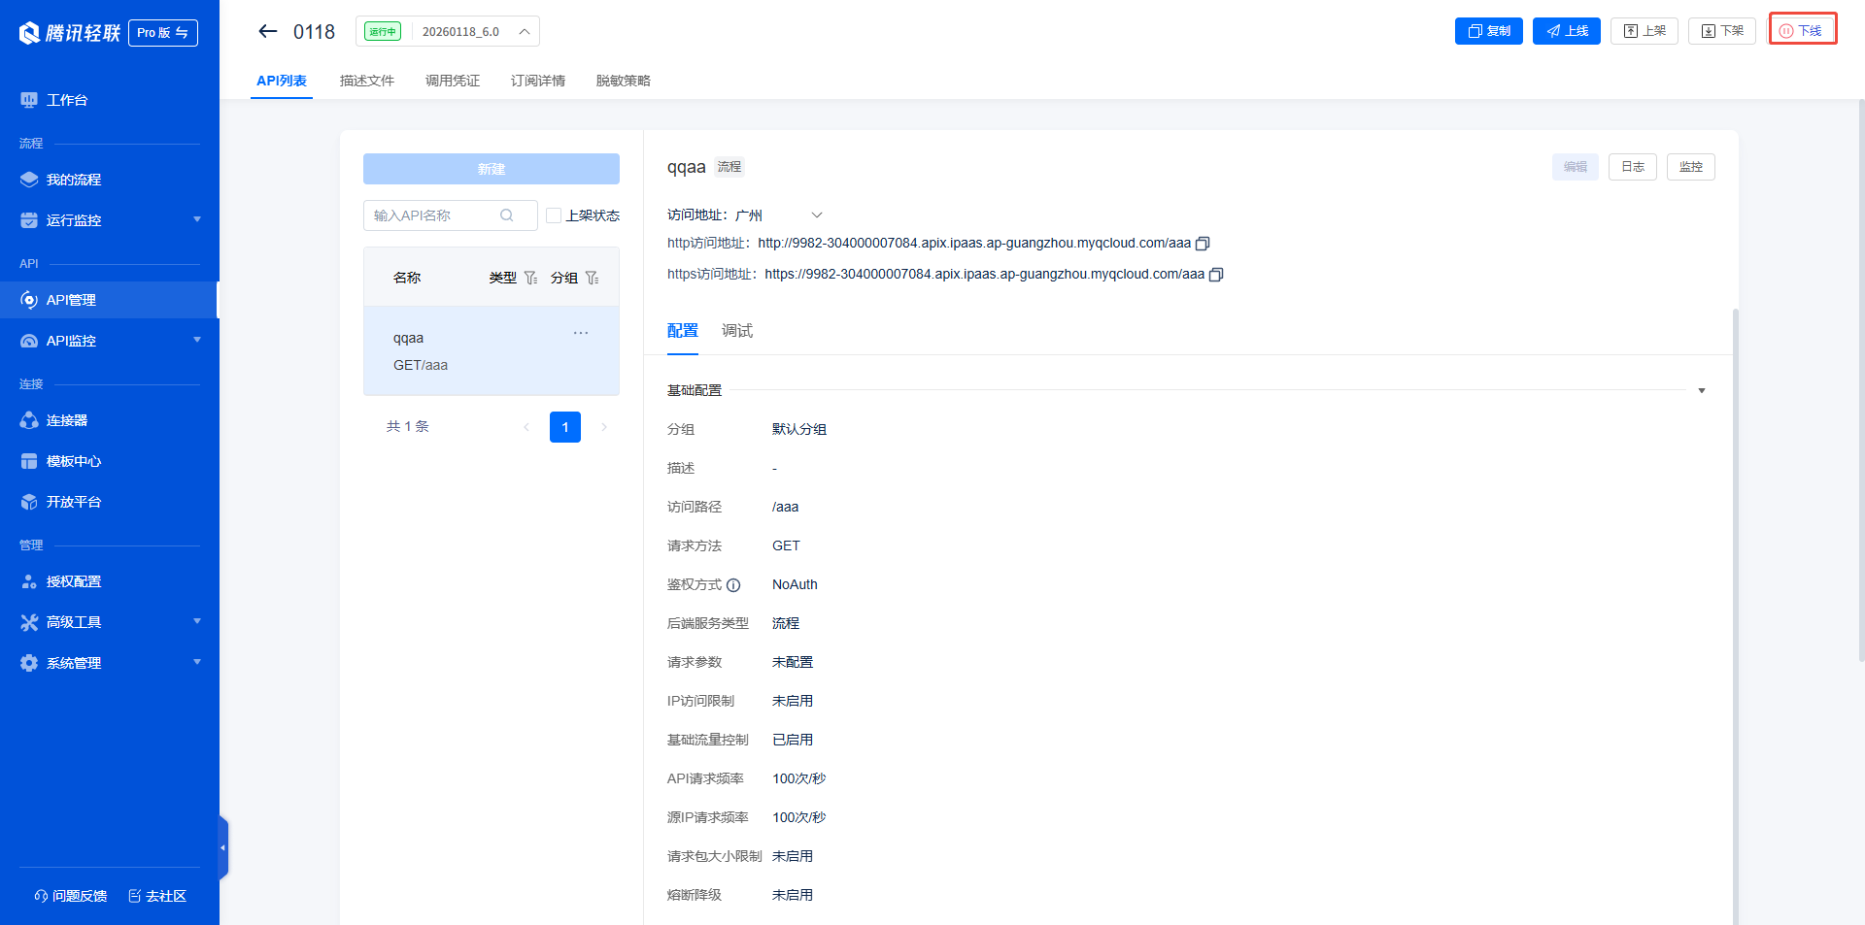The image size is (1865, 925).
Task: Click the search magnifier icon
Action: (x=506, y=215)
